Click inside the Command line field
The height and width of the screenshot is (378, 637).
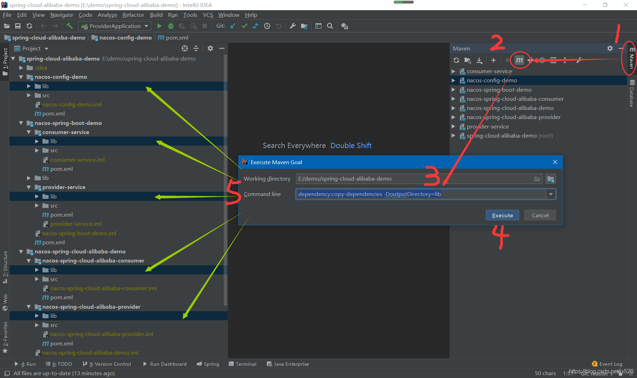pyautogui.click(x=421, y=194)
